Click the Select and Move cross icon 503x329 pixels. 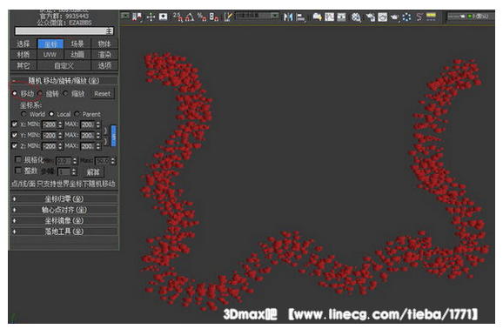pos(151,17)
